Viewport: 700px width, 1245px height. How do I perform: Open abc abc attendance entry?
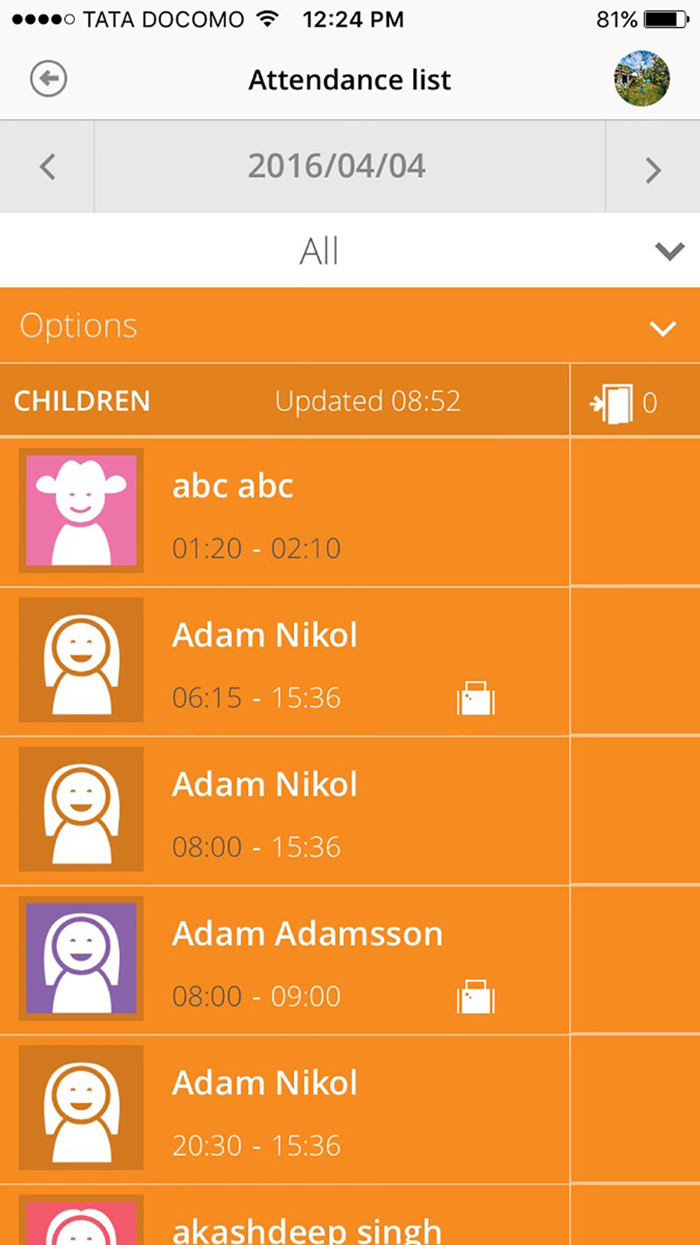[285, 512]
